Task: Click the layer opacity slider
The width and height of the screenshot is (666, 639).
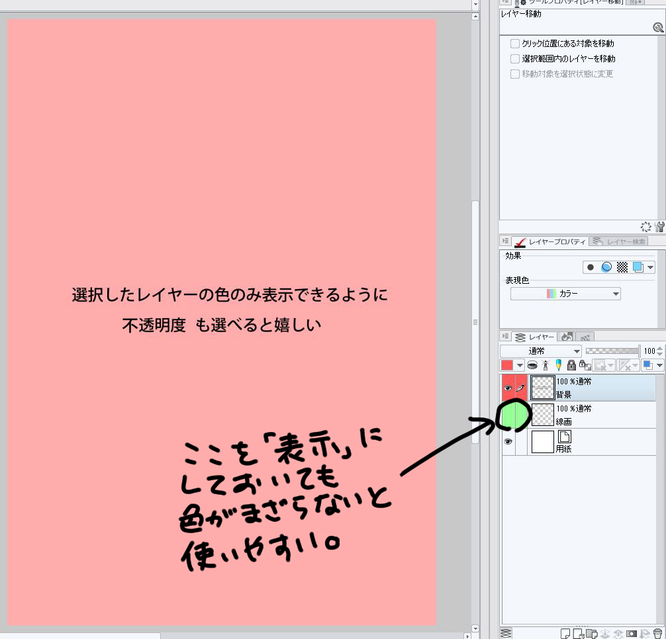Action: [612, 351]
